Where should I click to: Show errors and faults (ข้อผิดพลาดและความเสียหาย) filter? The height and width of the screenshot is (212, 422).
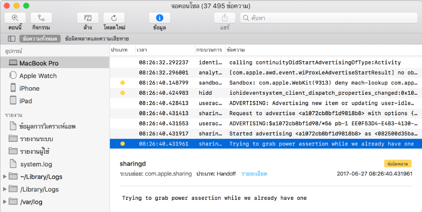(x=97, y=39)
